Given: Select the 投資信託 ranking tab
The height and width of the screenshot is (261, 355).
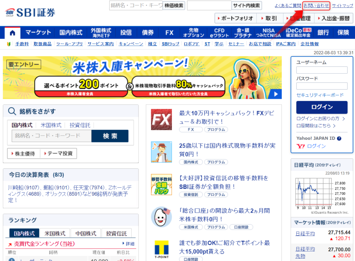Looking at the screenshot, I should [116, 233].
